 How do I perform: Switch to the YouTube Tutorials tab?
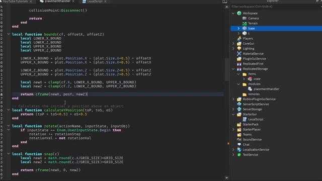[x=16, y=2]
